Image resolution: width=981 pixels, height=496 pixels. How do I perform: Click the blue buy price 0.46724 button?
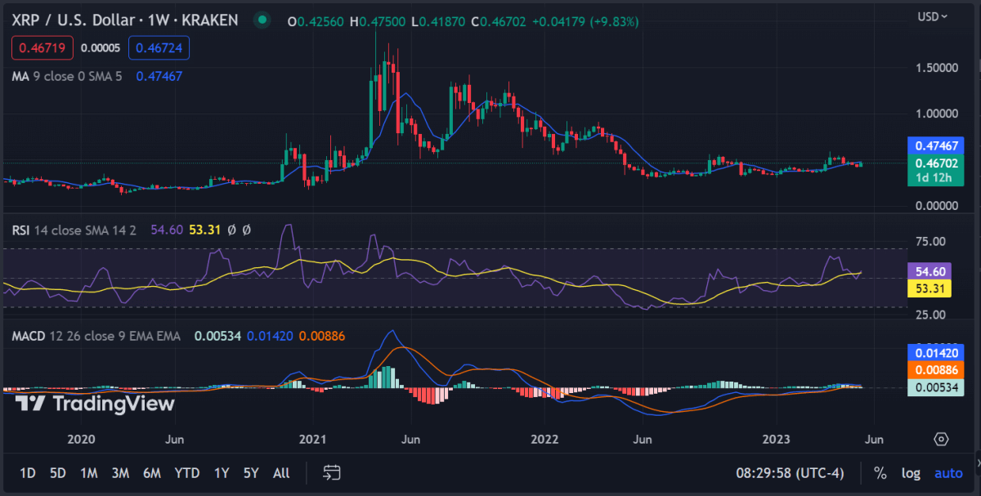(159, 48)
